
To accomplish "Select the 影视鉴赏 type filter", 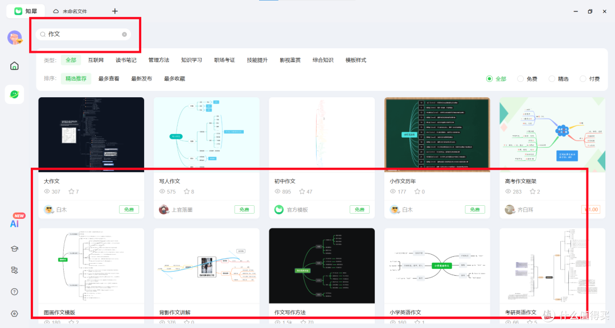I will coord(290,60).
